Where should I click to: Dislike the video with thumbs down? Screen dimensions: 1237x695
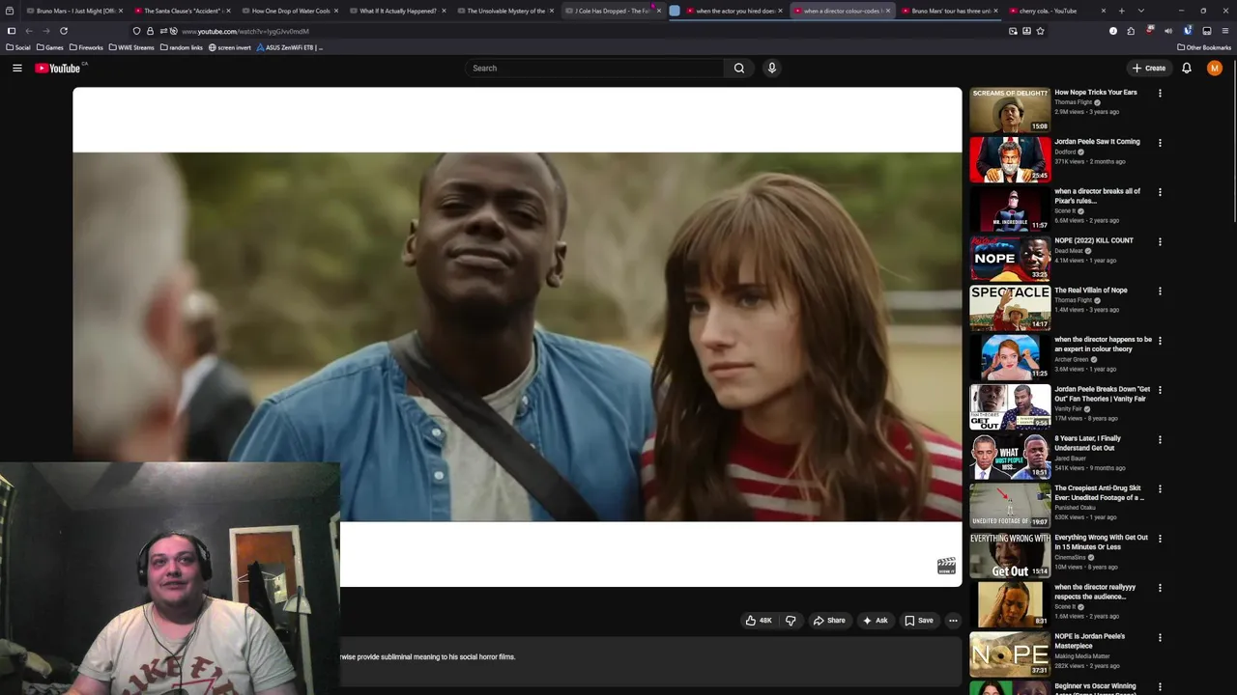coord(791,621)
